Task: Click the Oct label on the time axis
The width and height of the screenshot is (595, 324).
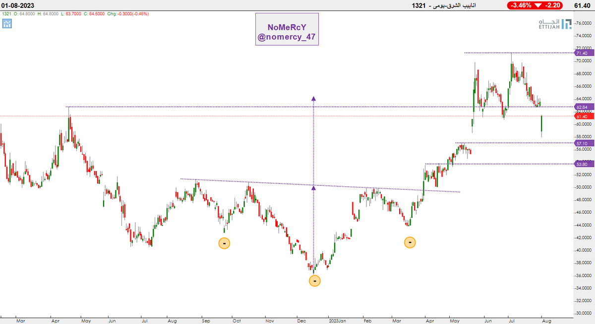Action: 236,320
